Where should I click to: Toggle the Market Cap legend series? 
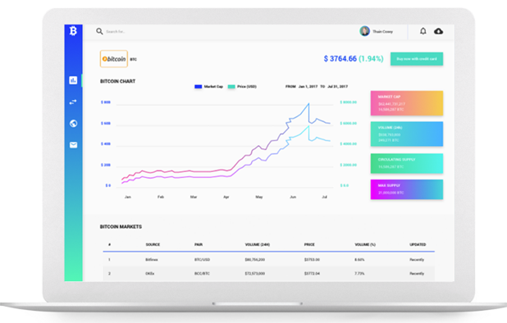tap(209, 87)
